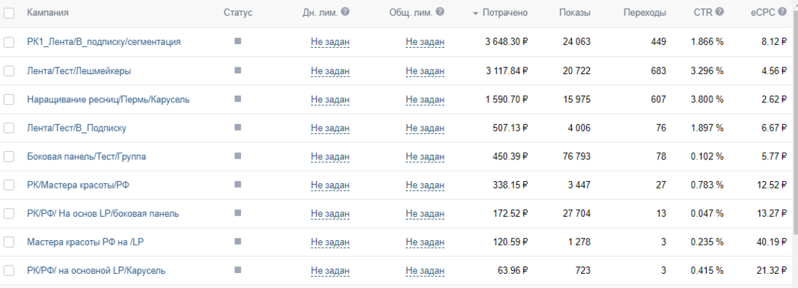Click the help icon next to Общ. лим.
Viewport: 798px width, 288px height.
(x=440, y=12)
